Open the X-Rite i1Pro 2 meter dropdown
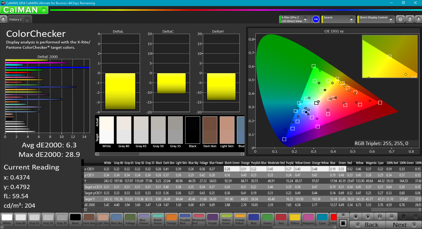 click(x=305, y=19)
